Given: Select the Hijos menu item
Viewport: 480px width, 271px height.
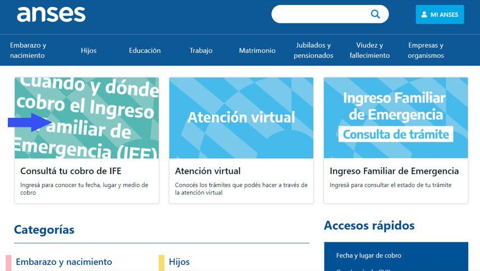Looking at the screenshot, I should [89, 50].
